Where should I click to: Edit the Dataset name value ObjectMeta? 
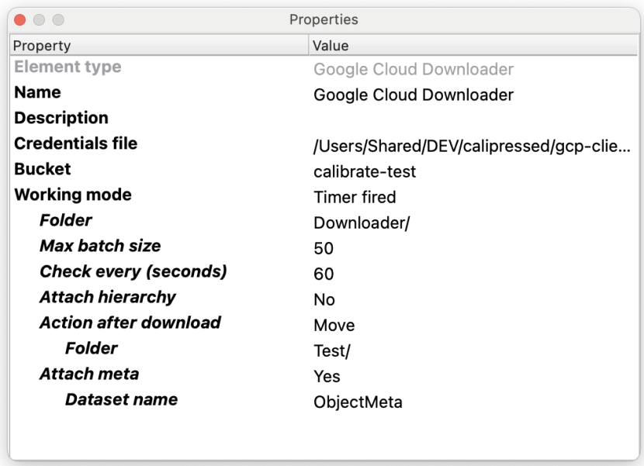358,402
